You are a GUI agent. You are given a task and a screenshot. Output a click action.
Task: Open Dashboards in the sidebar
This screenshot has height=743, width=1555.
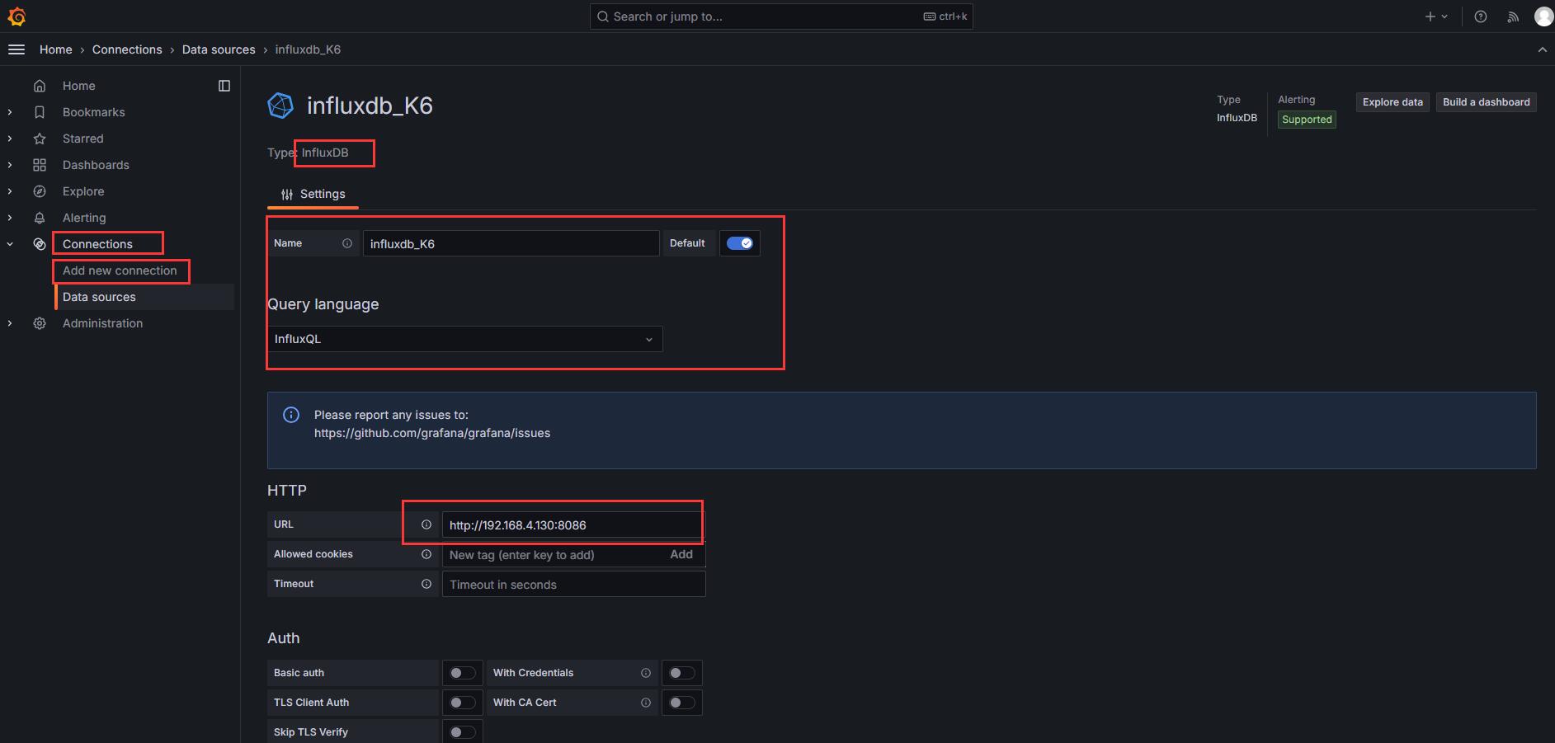pyautogui.click(x=96, y=165)
